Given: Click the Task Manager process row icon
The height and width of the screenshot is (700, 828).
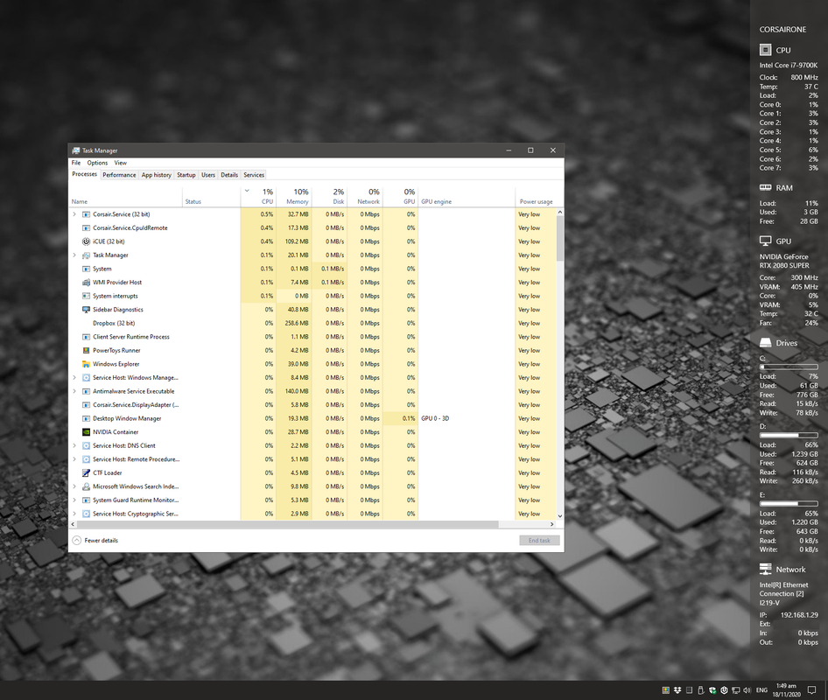Looking at the screenshot, I should 86,255.
